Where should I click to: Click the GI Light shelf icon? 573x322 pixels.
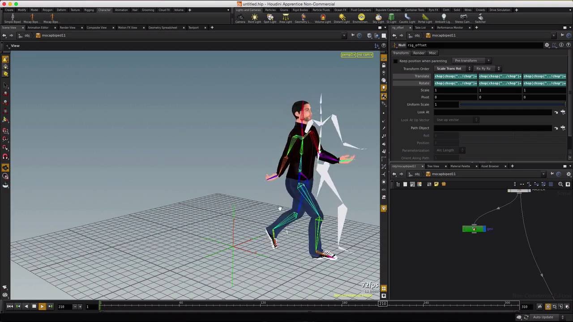[391, 18]
